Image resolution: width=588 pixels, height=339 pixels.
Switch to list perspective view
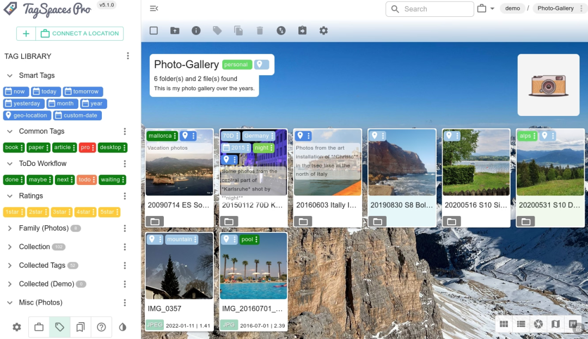[521, 324]
